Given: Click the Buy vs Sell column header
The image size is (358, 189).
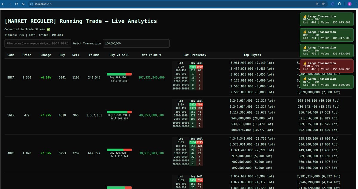Looking at the screenshot, I should point(119,55).
